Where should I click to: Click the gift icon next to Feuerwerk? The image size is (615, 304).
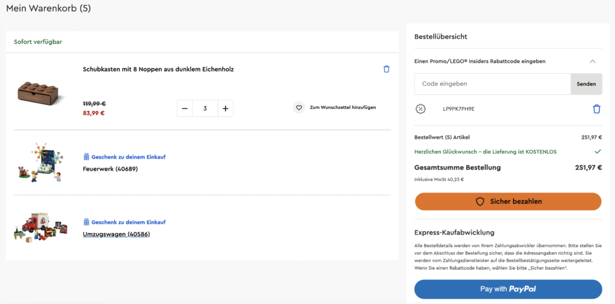[86, 156]
